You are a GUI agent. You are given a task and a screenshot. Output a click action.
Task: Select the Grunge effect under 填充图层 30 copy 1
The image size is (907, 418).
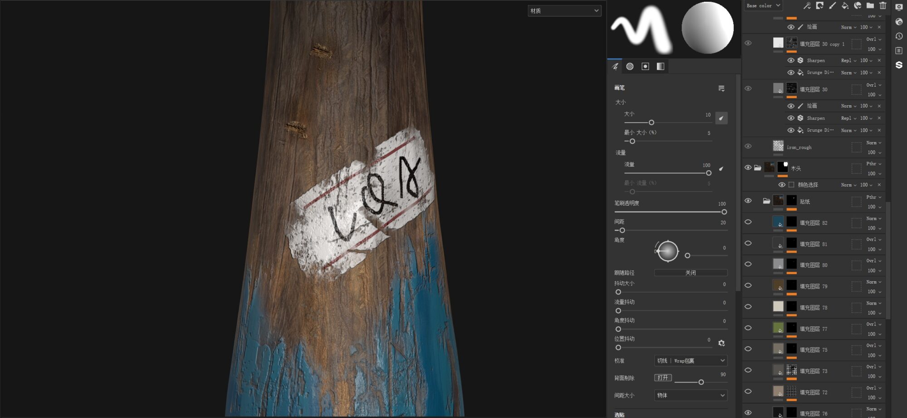coord(820,73)
